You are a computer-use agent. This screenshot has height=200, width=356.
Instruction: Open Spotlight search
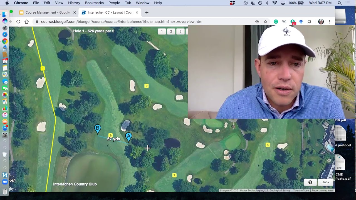pos(340,3)
